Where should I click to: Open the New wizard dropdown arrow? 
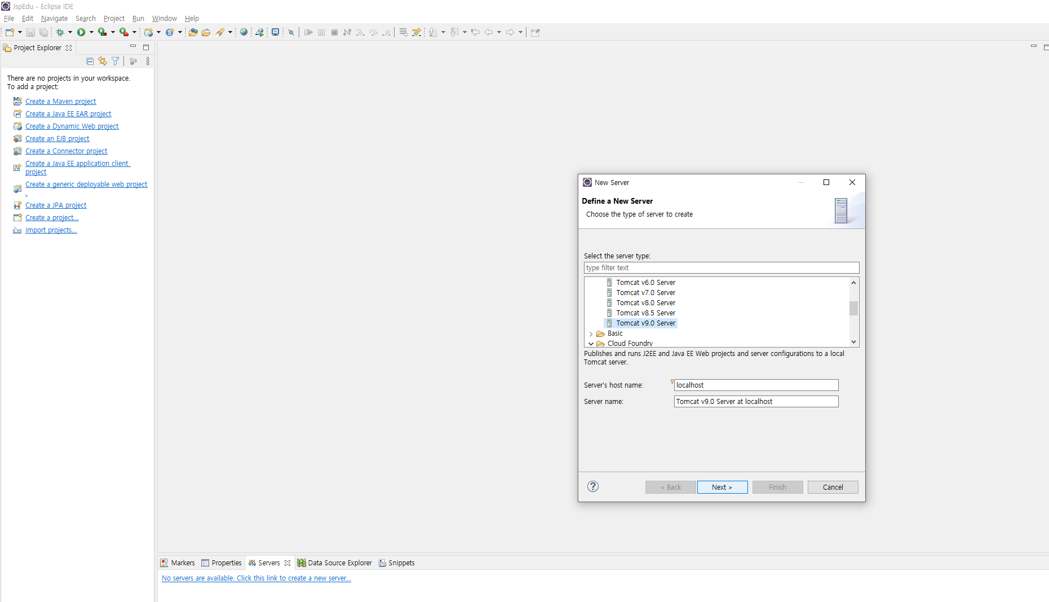pos(20,32)
